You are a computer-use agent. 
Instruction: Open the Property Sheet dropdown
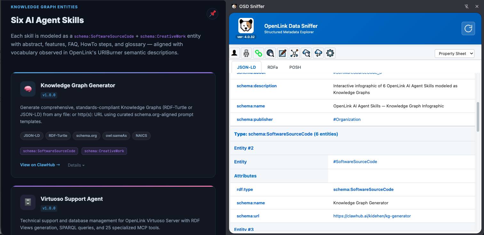(x=454, y=54)
